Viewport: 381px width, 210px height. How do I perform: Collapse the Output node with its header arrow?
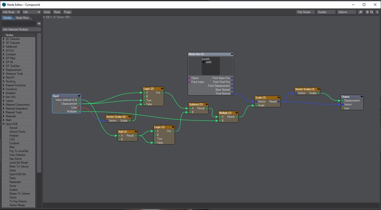coord(362,97)
